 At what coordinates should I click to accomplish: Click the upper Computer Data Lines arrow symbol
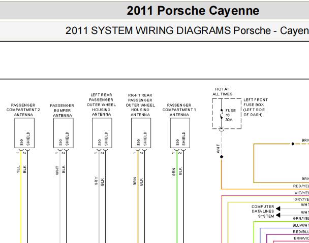pos(278,209)
